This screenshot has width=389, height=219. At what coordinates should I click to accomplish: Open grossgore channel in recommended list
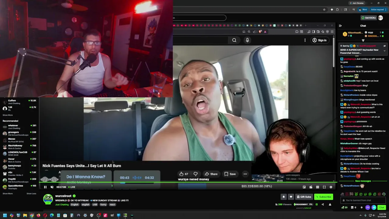[19, 134]
